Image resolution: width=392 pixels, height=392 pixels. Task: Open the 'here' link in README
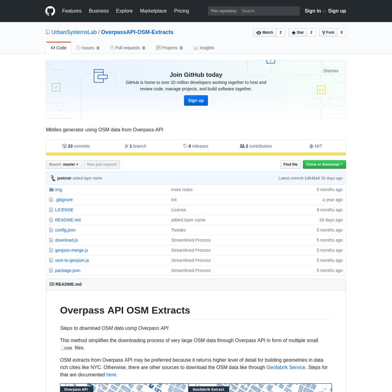(x=111, y=375)
